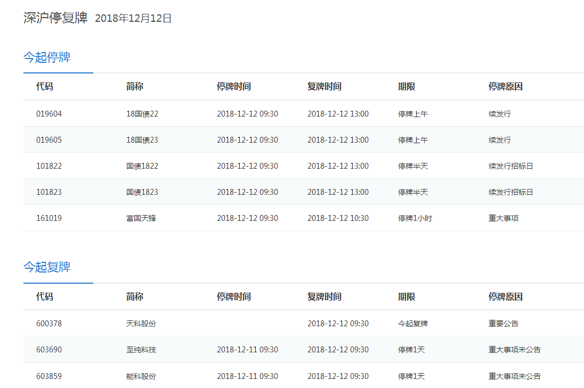The height and width of the screenshot is (388, 584).
Task: Open bond code 019604
Action: click(49, 114)
